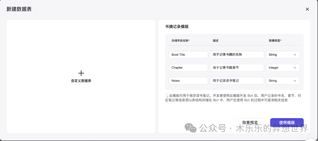Click the 存储字段名称 column header
This screenshot has height=141, width=318.
180,41
